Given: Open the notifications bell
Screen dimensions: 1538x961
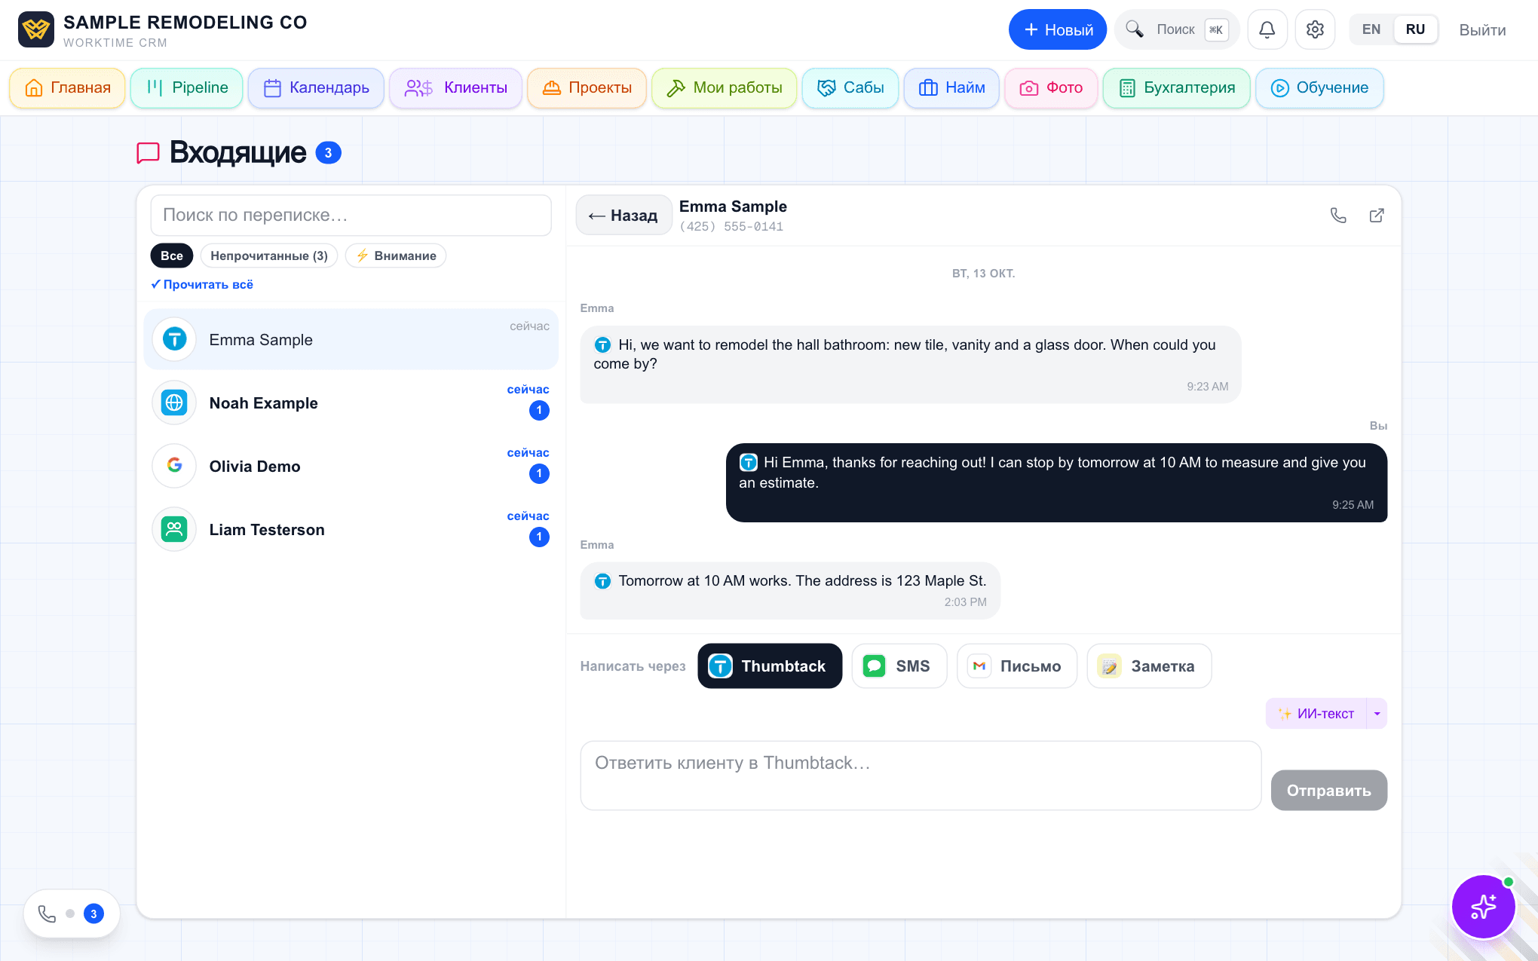Looking at the screenshot, I should point(1267,30).
